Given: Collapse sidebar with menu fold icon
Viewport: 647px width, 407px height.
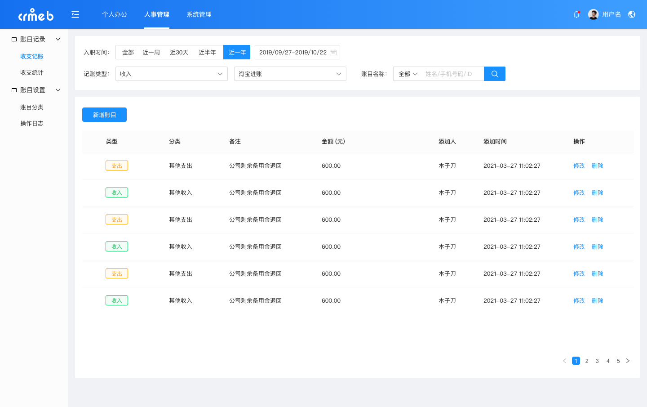Looking at the screenshot, I should (x=75, y=14).
